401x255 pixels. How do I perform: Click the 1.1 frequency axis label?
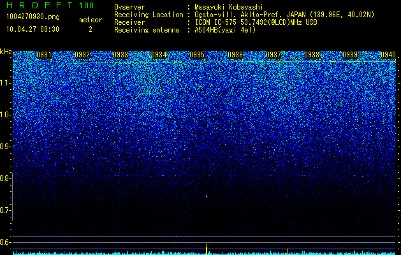point(5,83)
